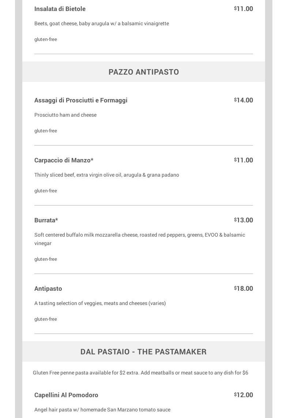Click the $12.00 Capellini Al Pomodoro price
This screenshot has width=287, height=418.
pyautogui.click(x=243, y=395)
